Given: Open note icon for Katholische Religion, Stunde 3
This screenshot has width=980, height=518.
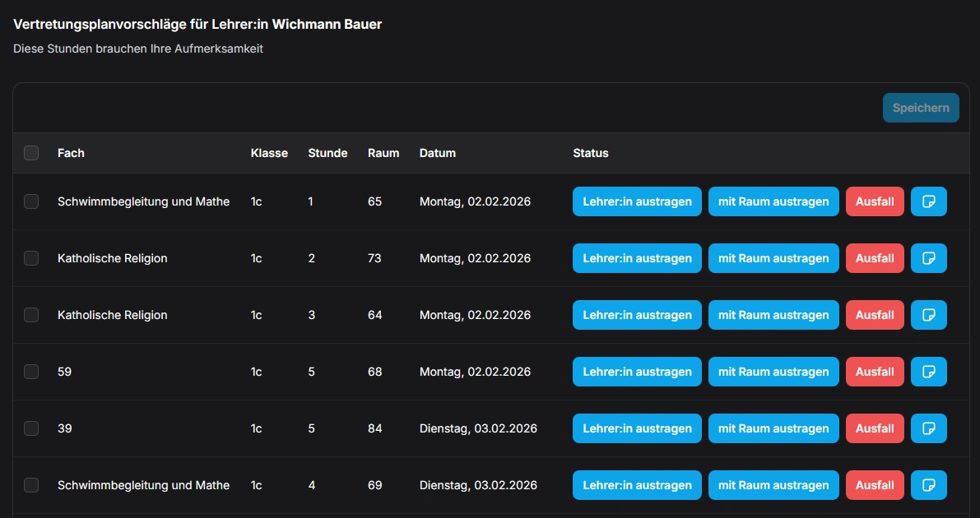Looking at the screenshot, I should (928, 315).
